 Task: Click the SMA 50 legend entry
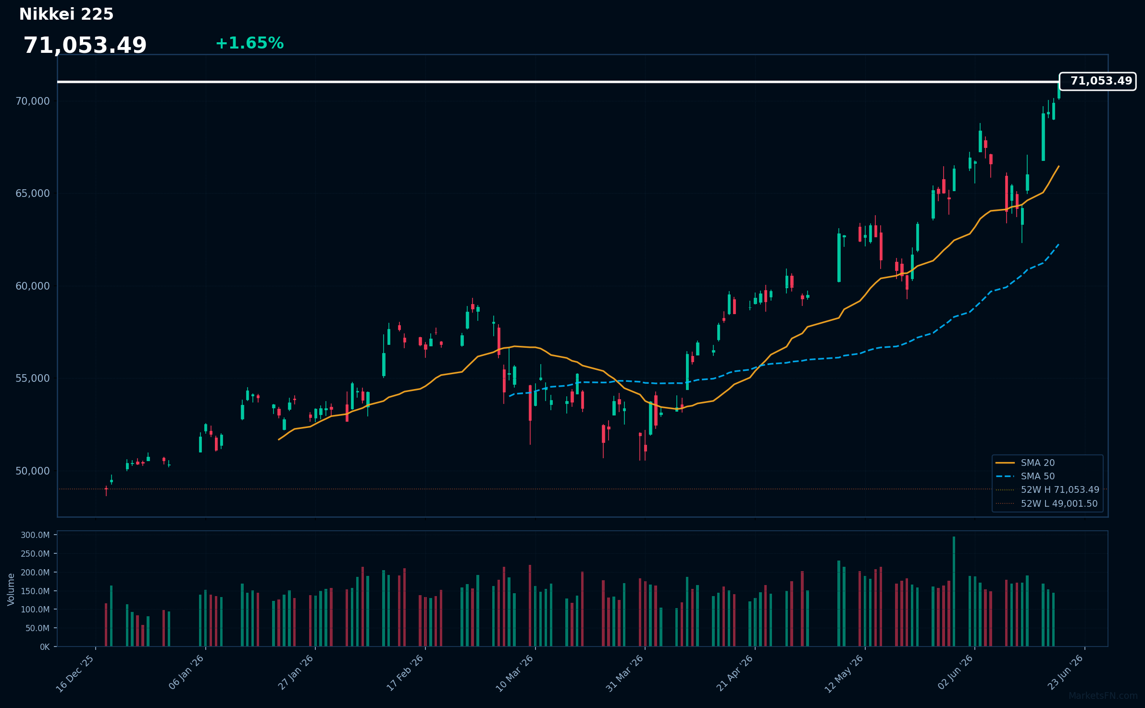pyautogui.click(x=1025, y=476)
